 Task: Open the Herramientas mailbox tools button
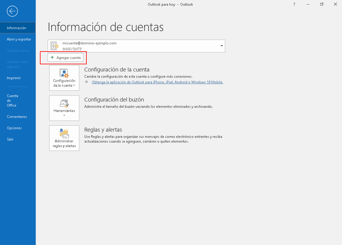click(64, 108)
